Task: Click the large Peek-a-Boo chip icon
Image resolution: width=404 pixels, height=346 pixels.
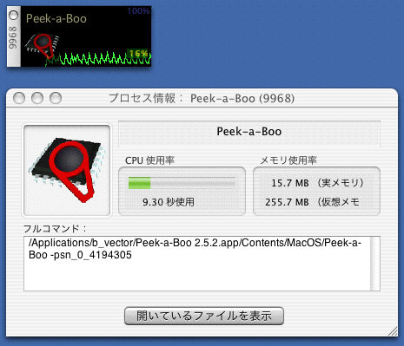Action: click(x=67, y=171)
